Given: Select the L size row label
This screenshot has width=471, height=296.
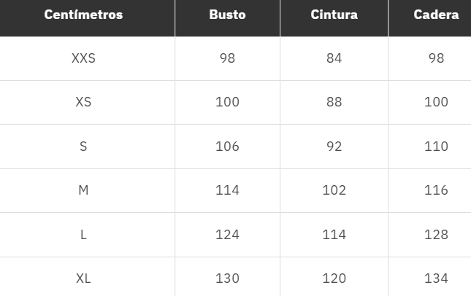Looking at the screenshot, I should pyautogui.click(x=83, y=235).
